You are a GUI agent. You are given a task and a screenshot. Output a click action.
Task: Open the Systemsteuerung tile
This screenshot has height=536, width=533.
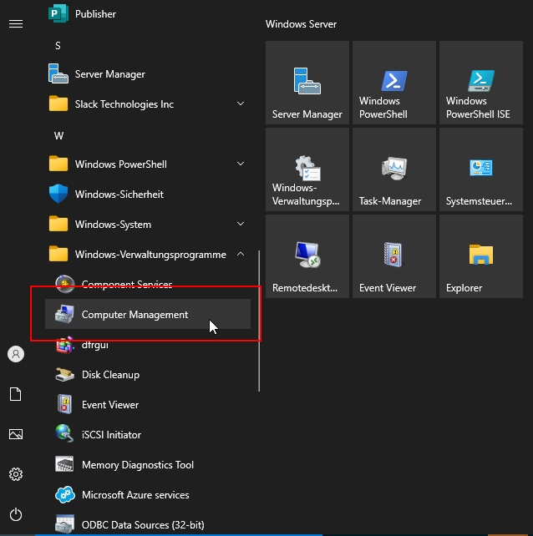481,169
